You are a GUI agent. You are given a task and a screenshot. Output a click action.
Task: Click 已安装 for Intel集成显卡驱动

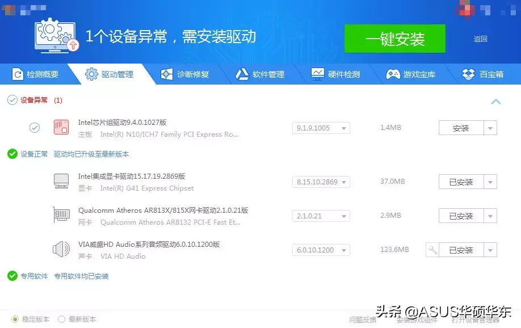click(x=461, y=182)
